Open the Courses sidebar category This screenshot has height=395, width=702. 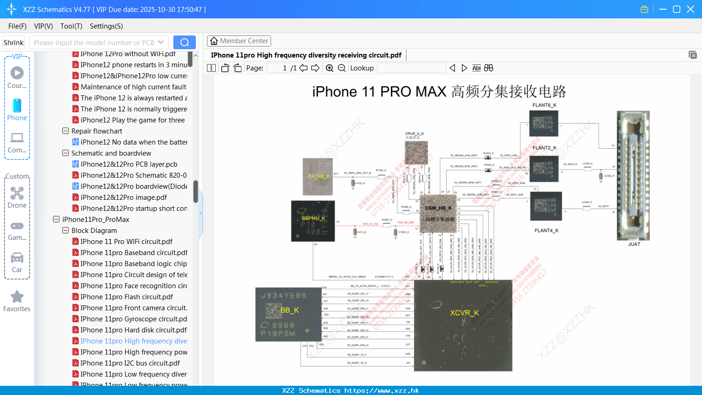pos(17,77)
